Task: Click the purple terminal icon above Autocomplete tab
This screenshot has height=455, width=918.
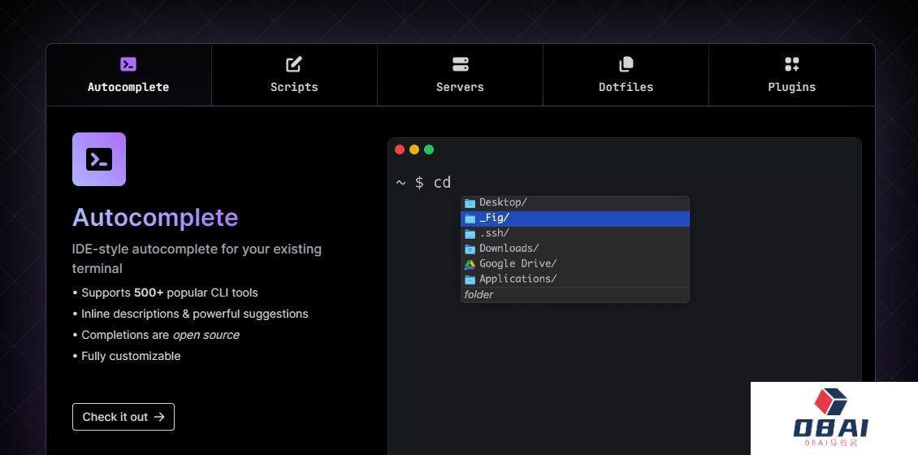Action: coord(128,64)
